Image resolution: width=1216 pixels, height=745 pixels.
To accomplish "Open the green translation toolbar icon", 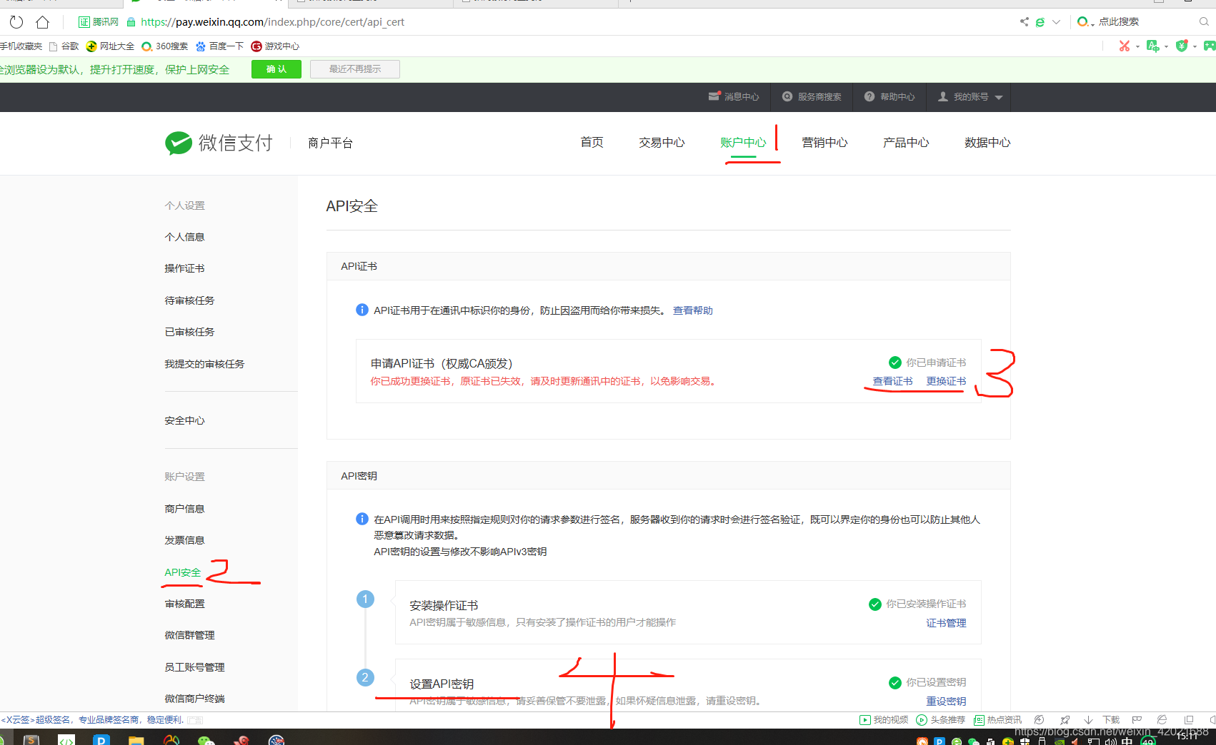I will coord(1152,46).
